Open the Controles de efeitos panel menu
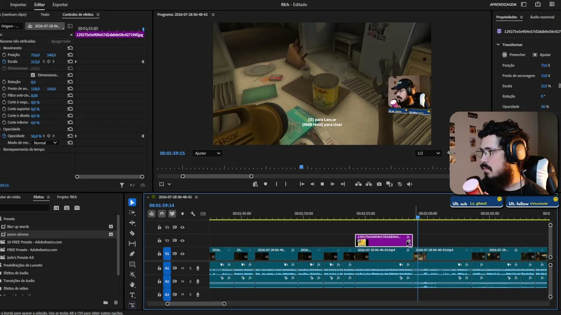This screenshot has height=315, width=561. [98, 14]
